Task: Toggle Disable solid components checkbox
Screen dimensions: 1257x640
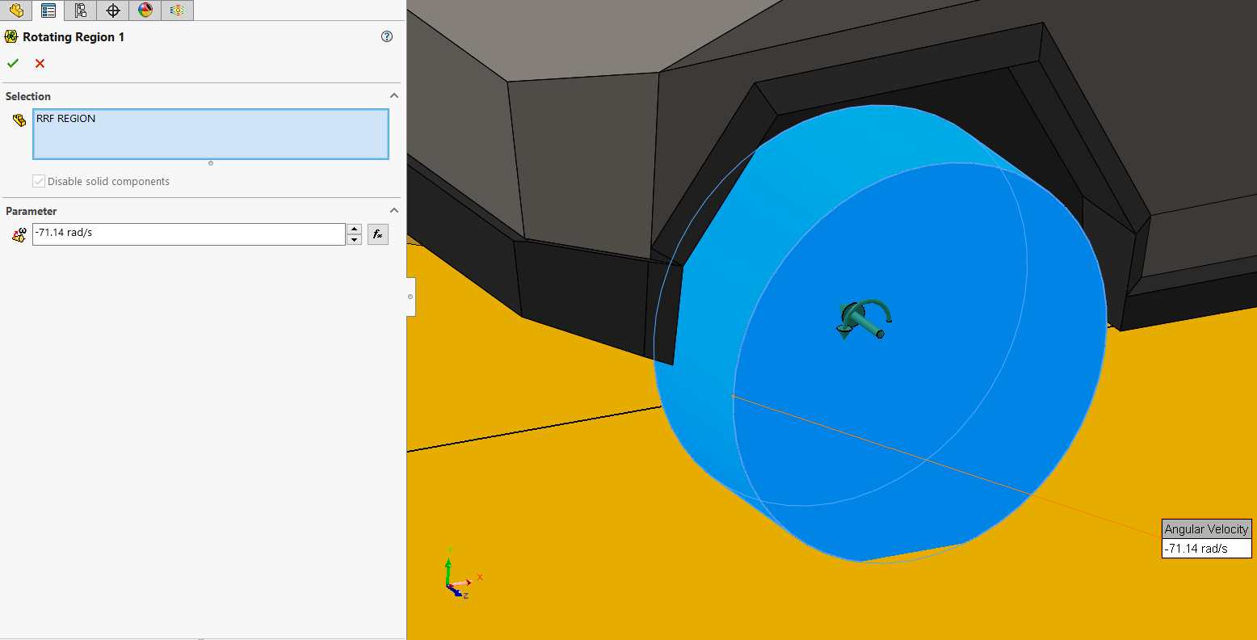Action: point(39,181)
